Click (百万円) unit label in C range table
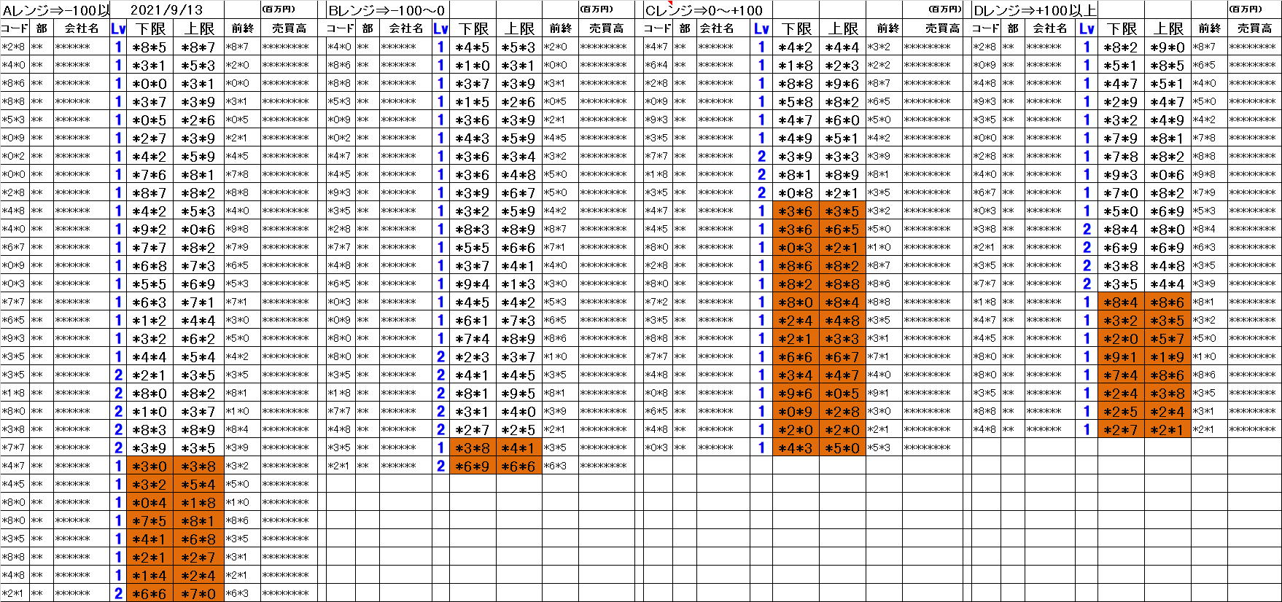The height and width of the screenshot is (602, 1282). coord(946,9)
